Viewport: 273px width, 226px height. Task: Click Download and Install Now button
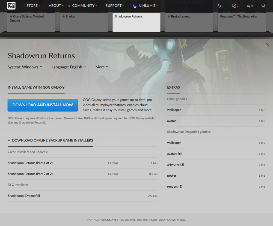43,105
